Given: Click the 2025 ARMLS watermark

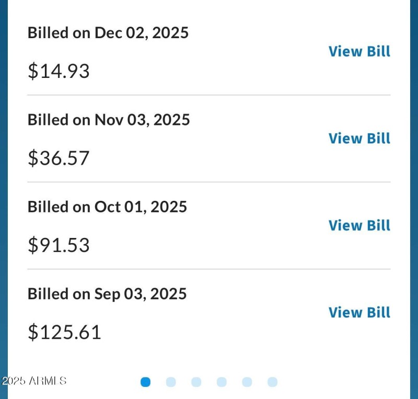Looking at the screenshot, I should (x=33, y=381).
